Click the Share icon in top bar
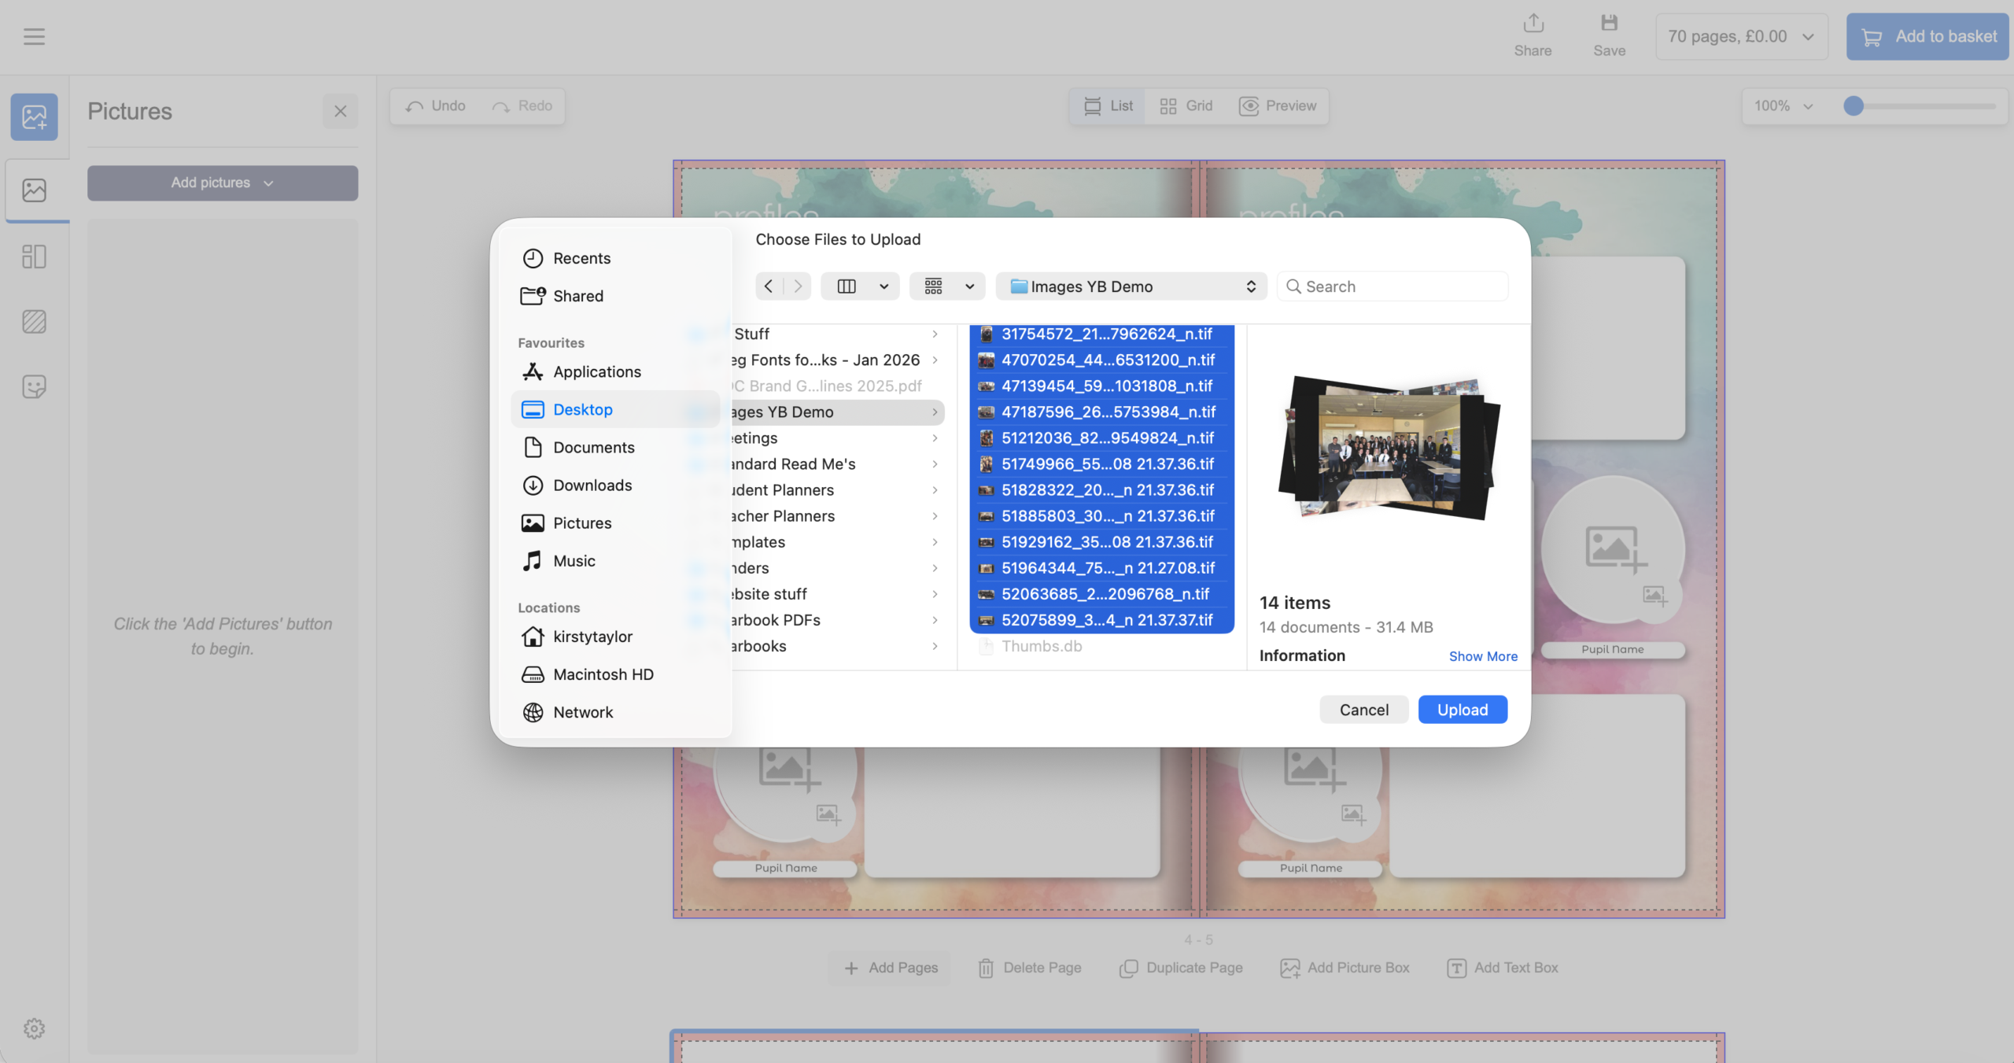 (1533, 24)
